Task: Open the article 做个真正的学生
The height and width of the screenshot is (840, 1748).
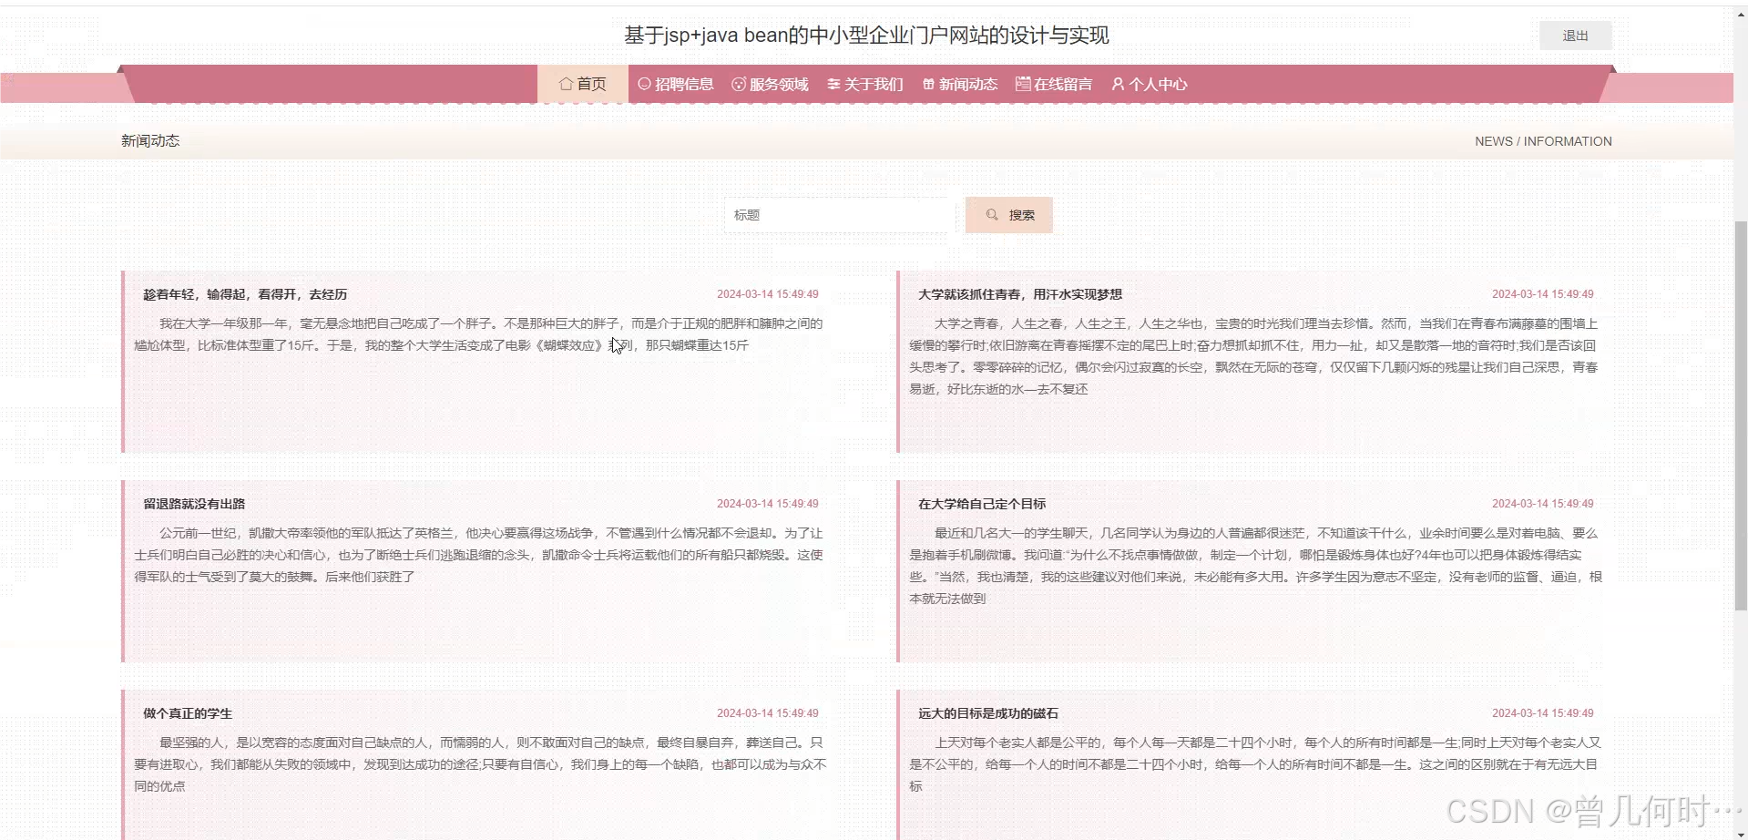Action: point(186,712)
